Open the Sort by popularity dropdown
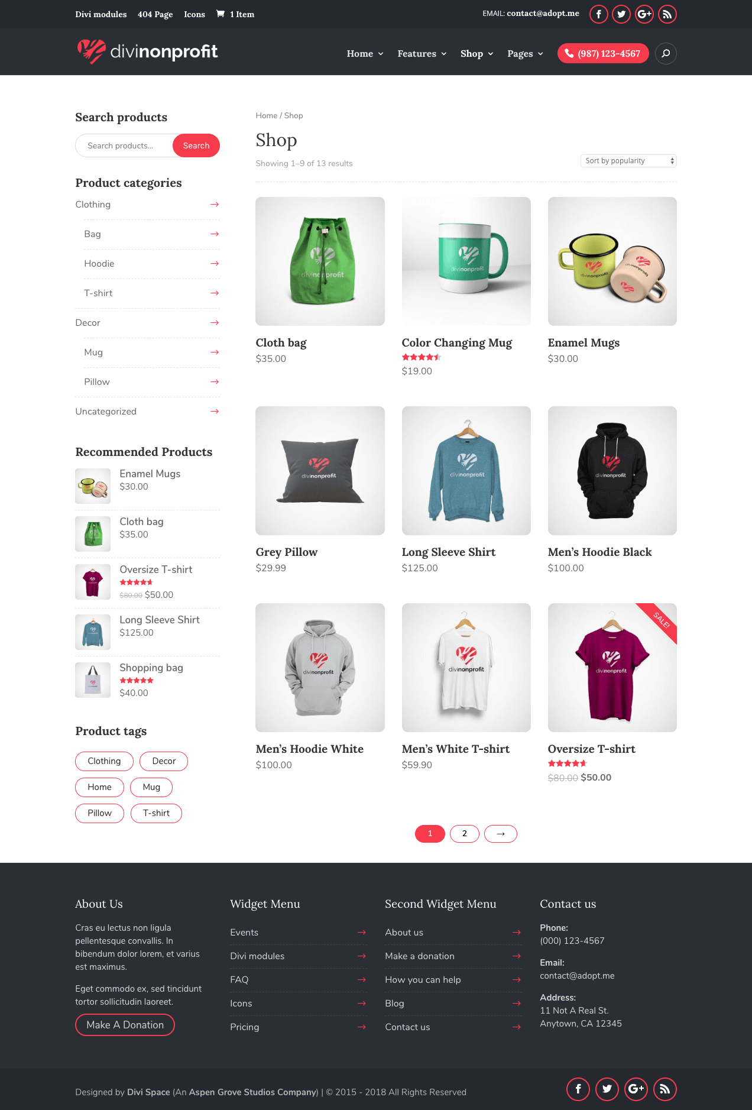This screenshot has width=752, height=1110. pyautogui.click(x=628, y=161)
